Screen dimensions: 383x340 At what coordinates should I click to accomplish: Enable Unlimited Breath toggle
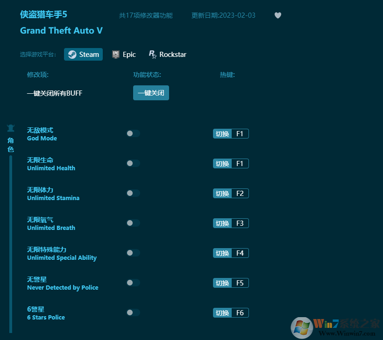click(133, 223)
